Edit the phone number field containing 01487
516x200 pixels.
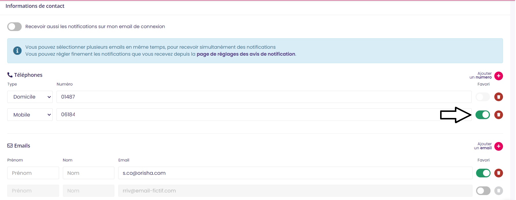coord(264,97)
